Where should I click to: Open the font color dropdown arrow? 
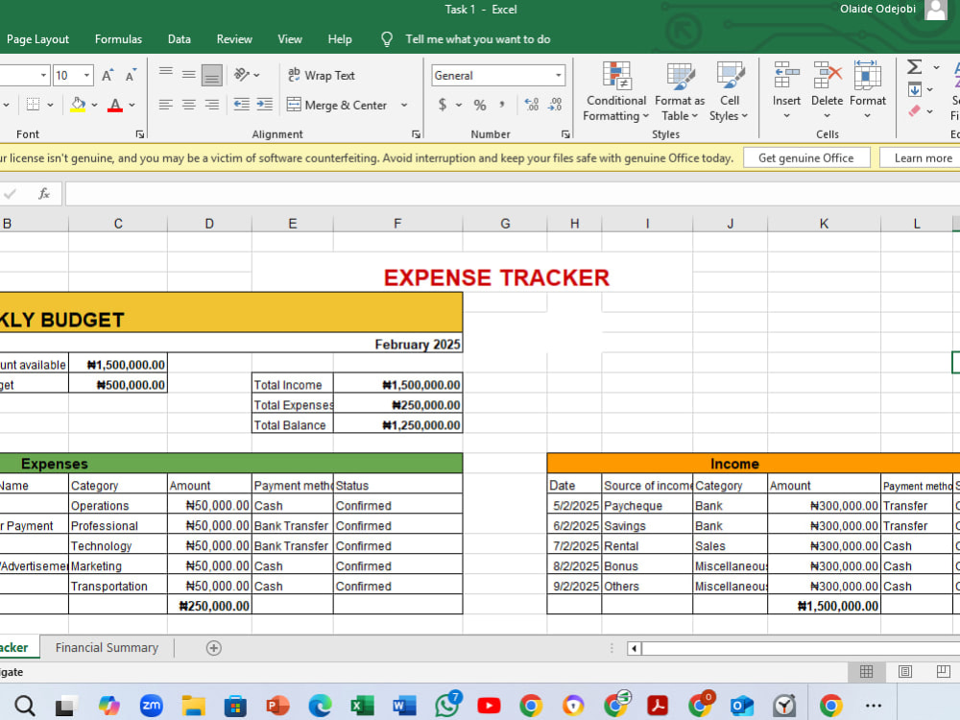[132, 105]
